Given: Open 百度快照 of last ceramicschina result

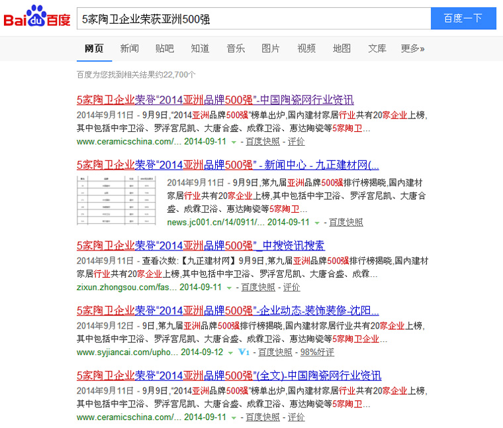Looking at the screenshot, I should [263, 417].
